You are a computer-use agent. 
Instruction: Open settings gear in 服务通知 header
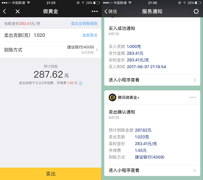point(196,12)
